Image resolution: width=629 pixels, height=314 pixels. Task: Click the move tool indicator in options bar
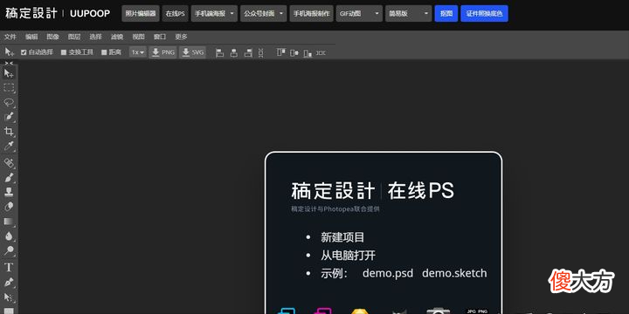[10, 52]
